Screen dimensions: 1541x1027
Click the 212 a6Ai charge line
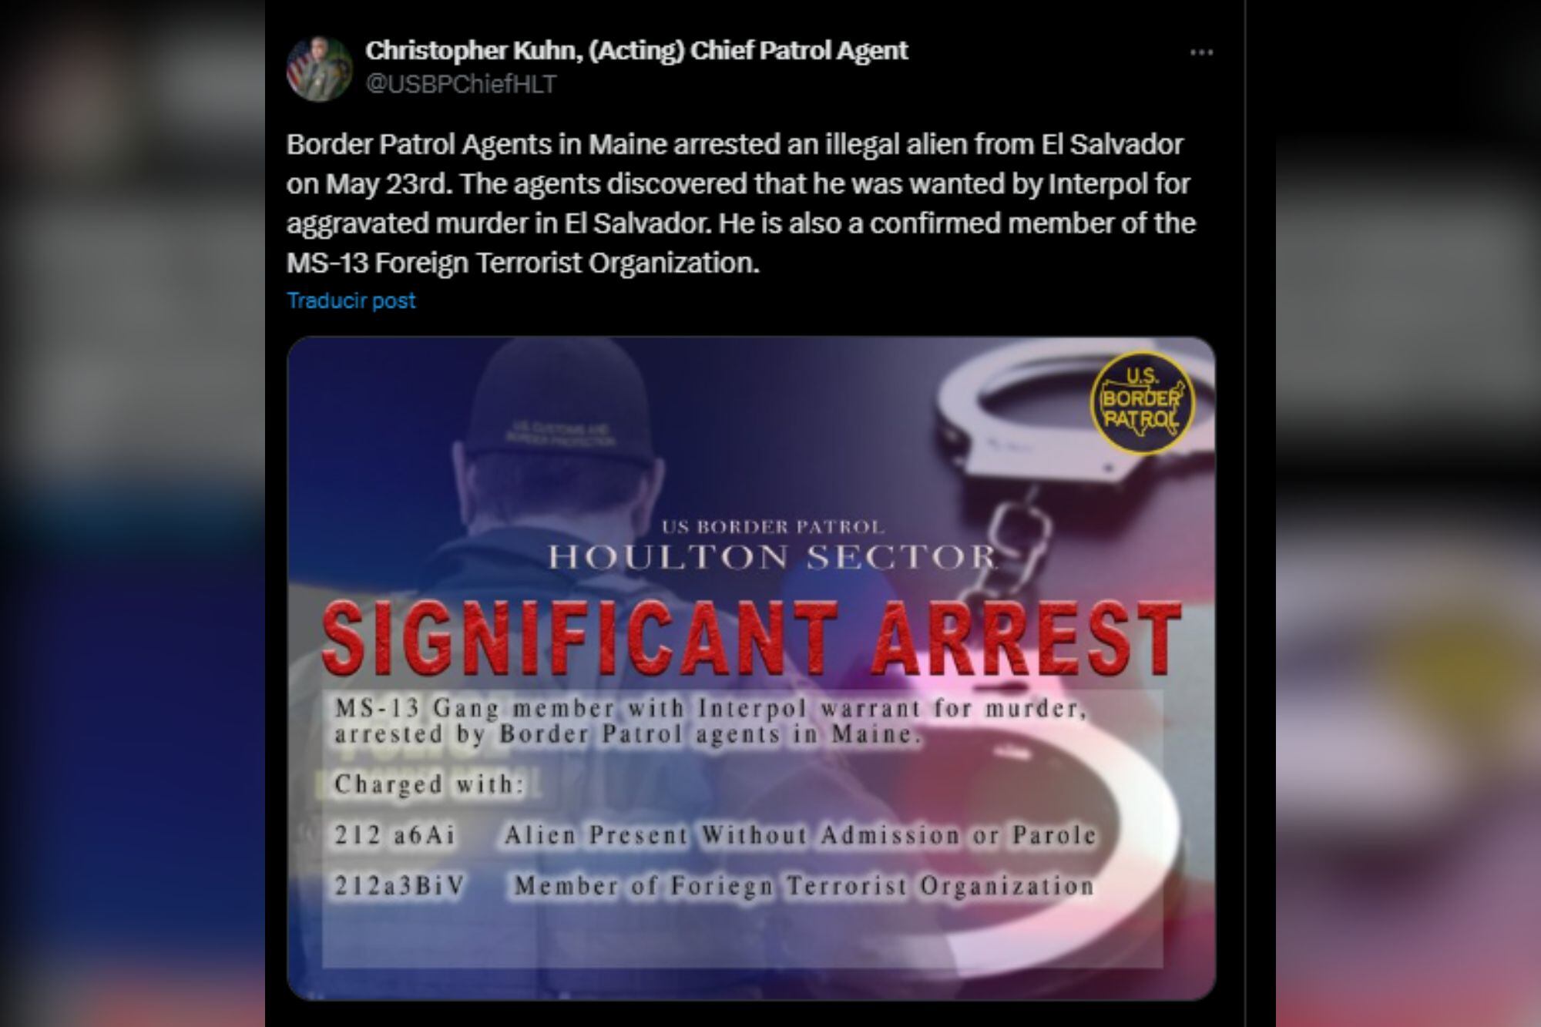click(x=715, y=835)
